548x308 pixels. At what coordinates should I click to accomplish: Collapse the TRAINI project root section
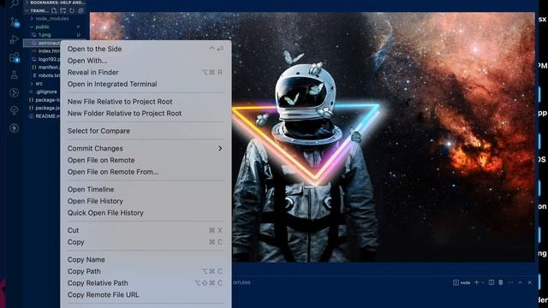[x=37, y=10]
